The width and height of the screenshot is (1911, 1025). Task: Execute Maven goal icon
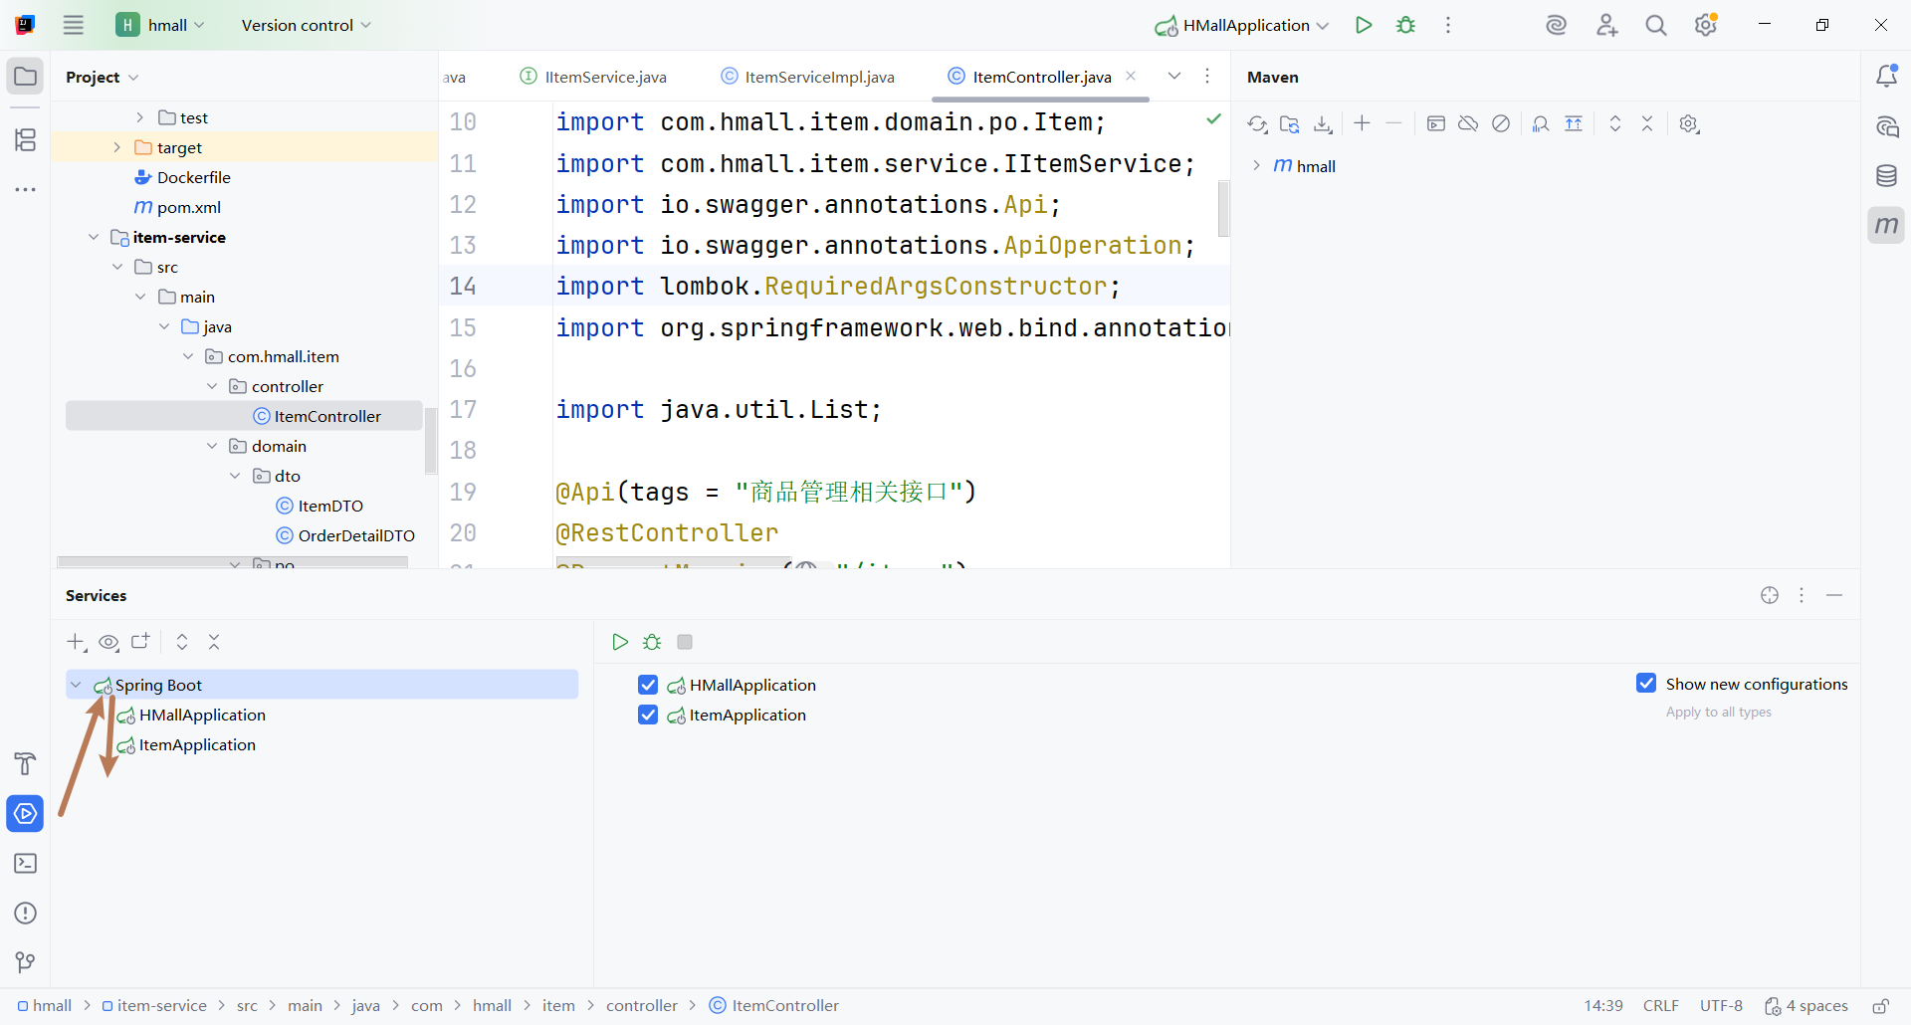1435,123
